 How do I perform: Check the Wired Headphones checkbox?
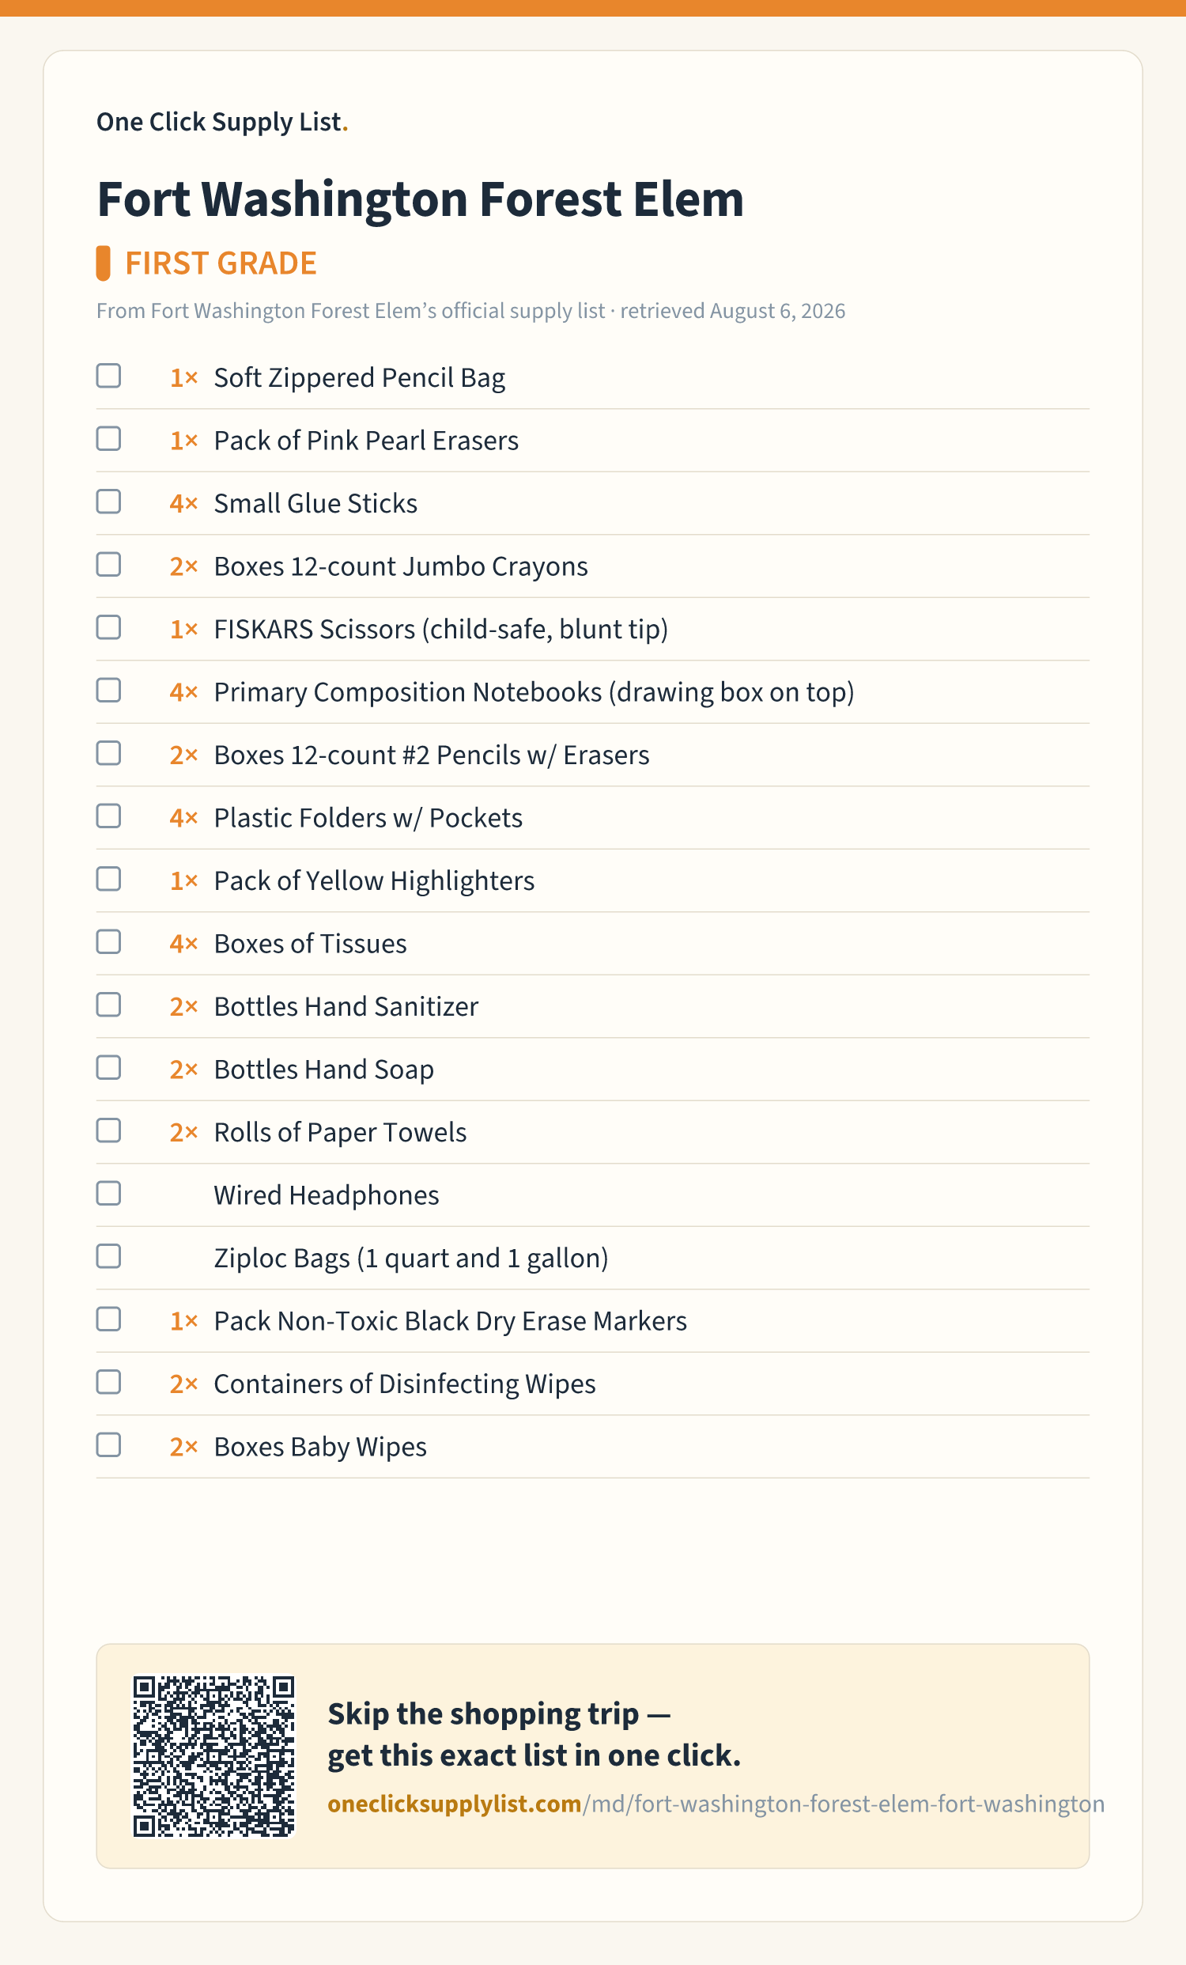pos(108,1194)
